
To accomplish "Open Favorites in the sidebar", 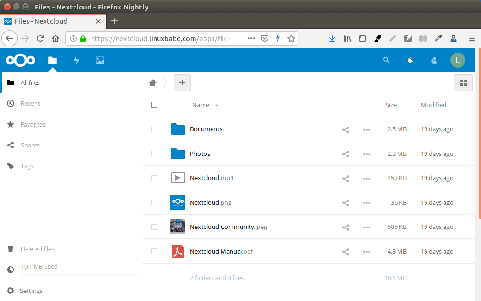I will coord(33,124).
